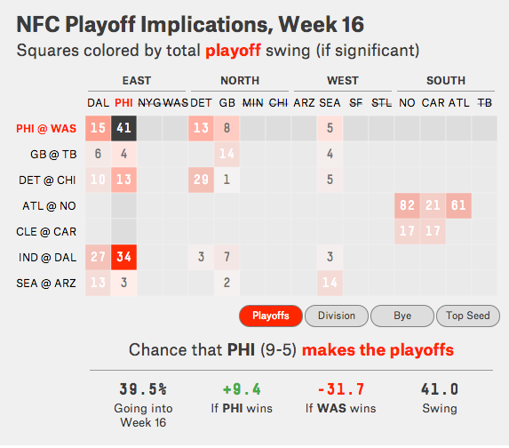Select the PHI @ WAS game row label

pos(46,128)
